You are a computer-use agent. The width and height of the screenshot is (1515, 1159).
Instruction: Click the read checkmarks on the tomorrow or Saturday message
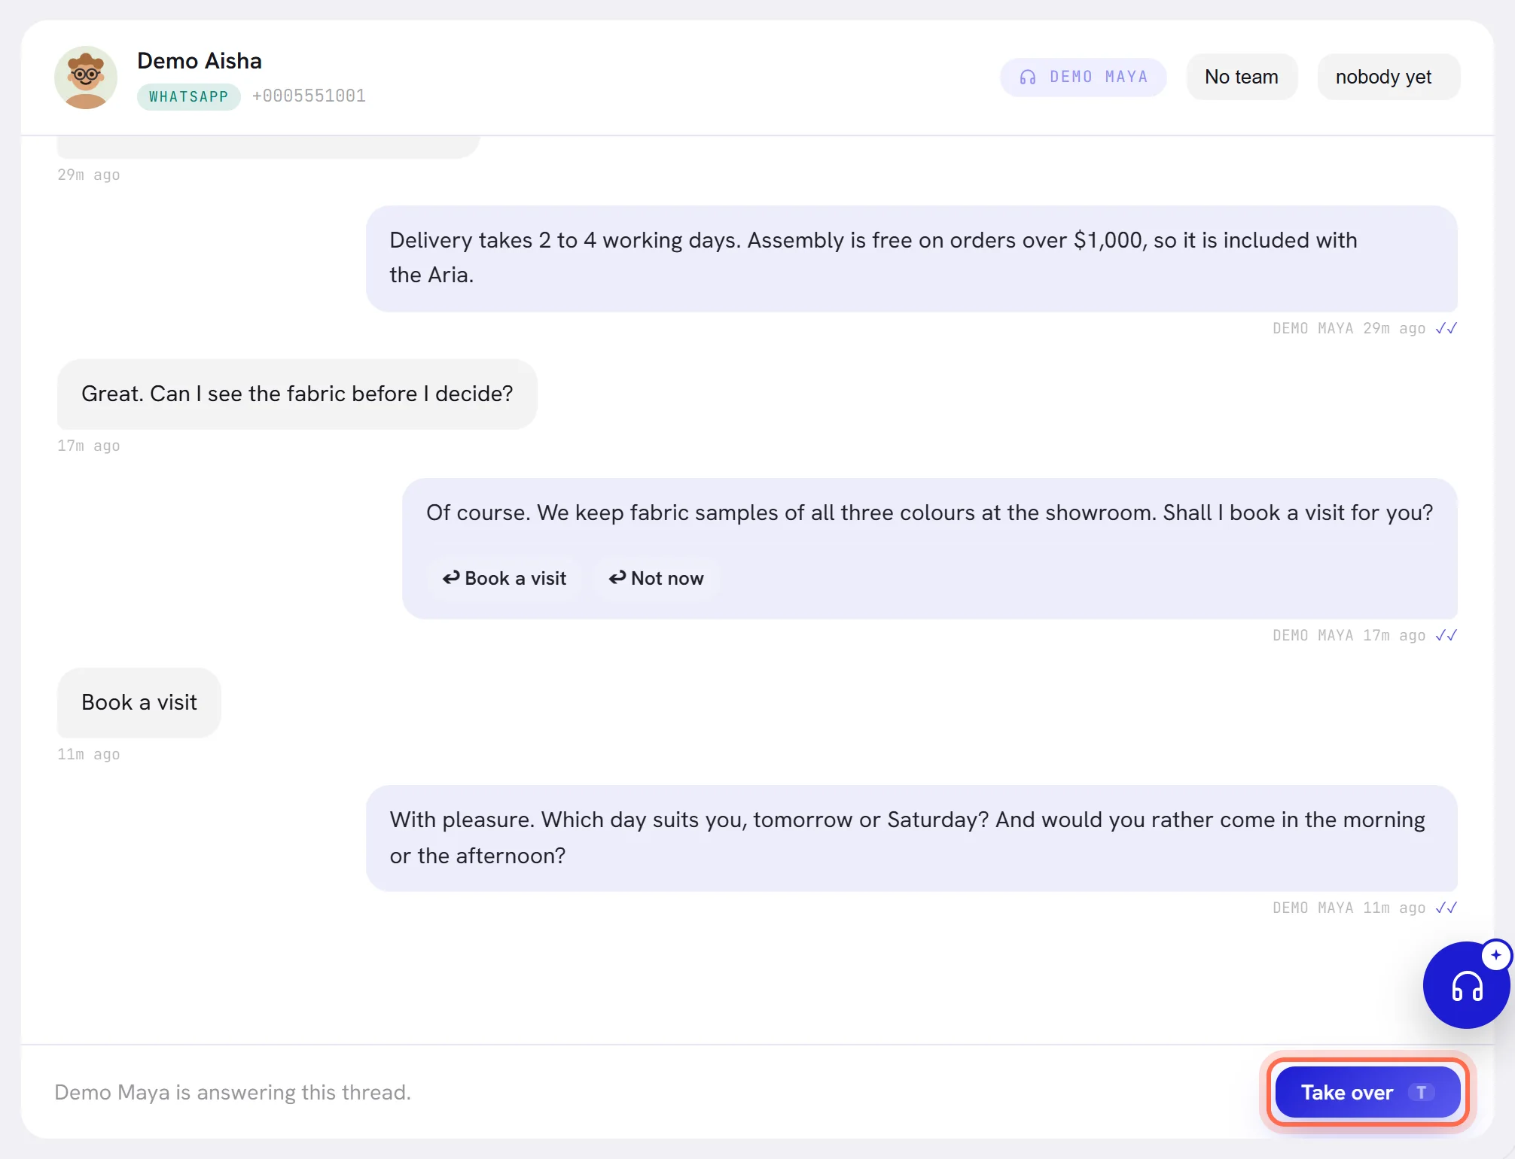click(1446, 908)
